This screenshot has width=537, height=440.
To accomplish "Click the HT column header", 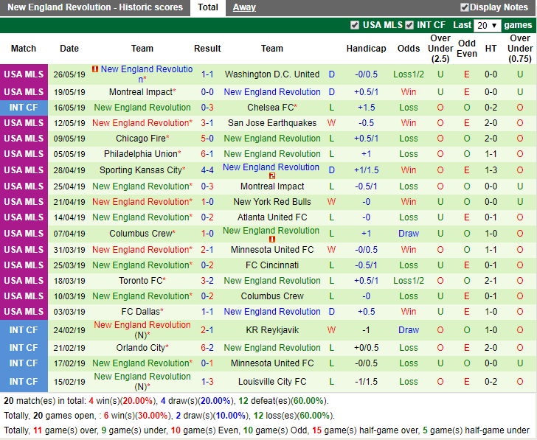I will point(491,49).
